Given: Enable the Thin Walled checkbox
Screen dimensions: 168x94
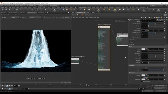Looking at the screenshot, I should click(x=142, y=77).
